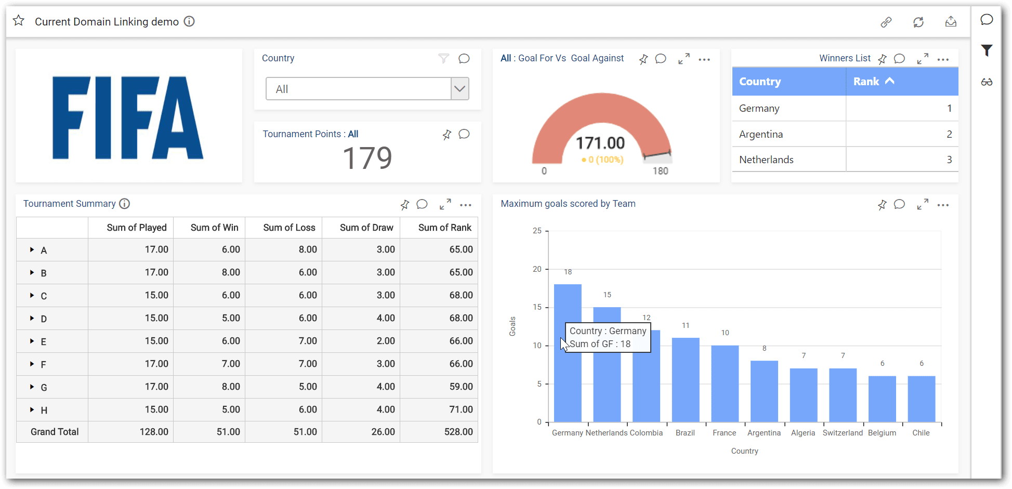This screenshot has height=489, width=1012.
Task: Export the dashboard via the share icon
Action: coord(951,21)
